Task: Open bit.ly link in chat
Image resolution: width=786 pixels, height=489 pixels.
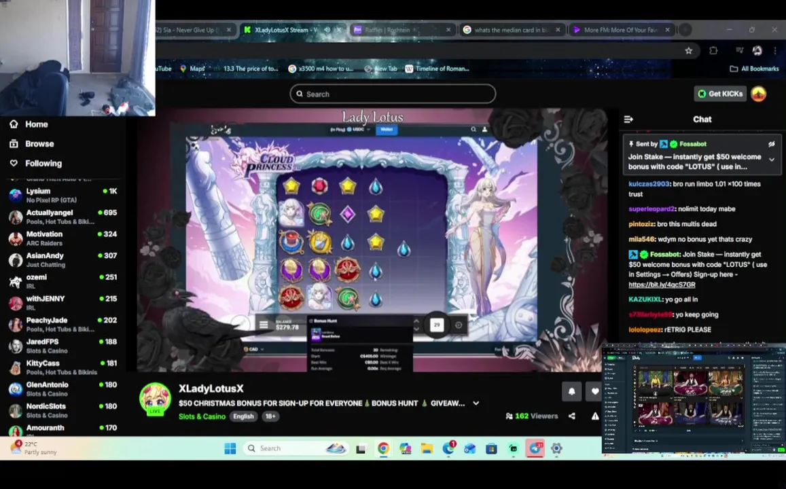Action: (662, 285)
